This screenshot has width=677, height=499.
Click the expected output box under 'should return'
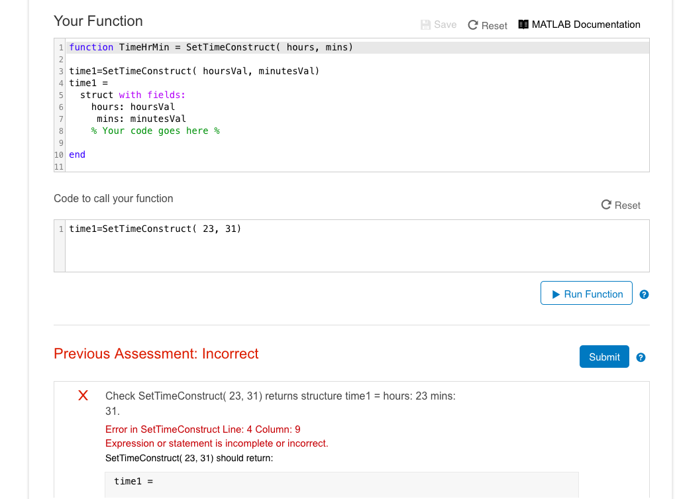[x=341, y=482]
